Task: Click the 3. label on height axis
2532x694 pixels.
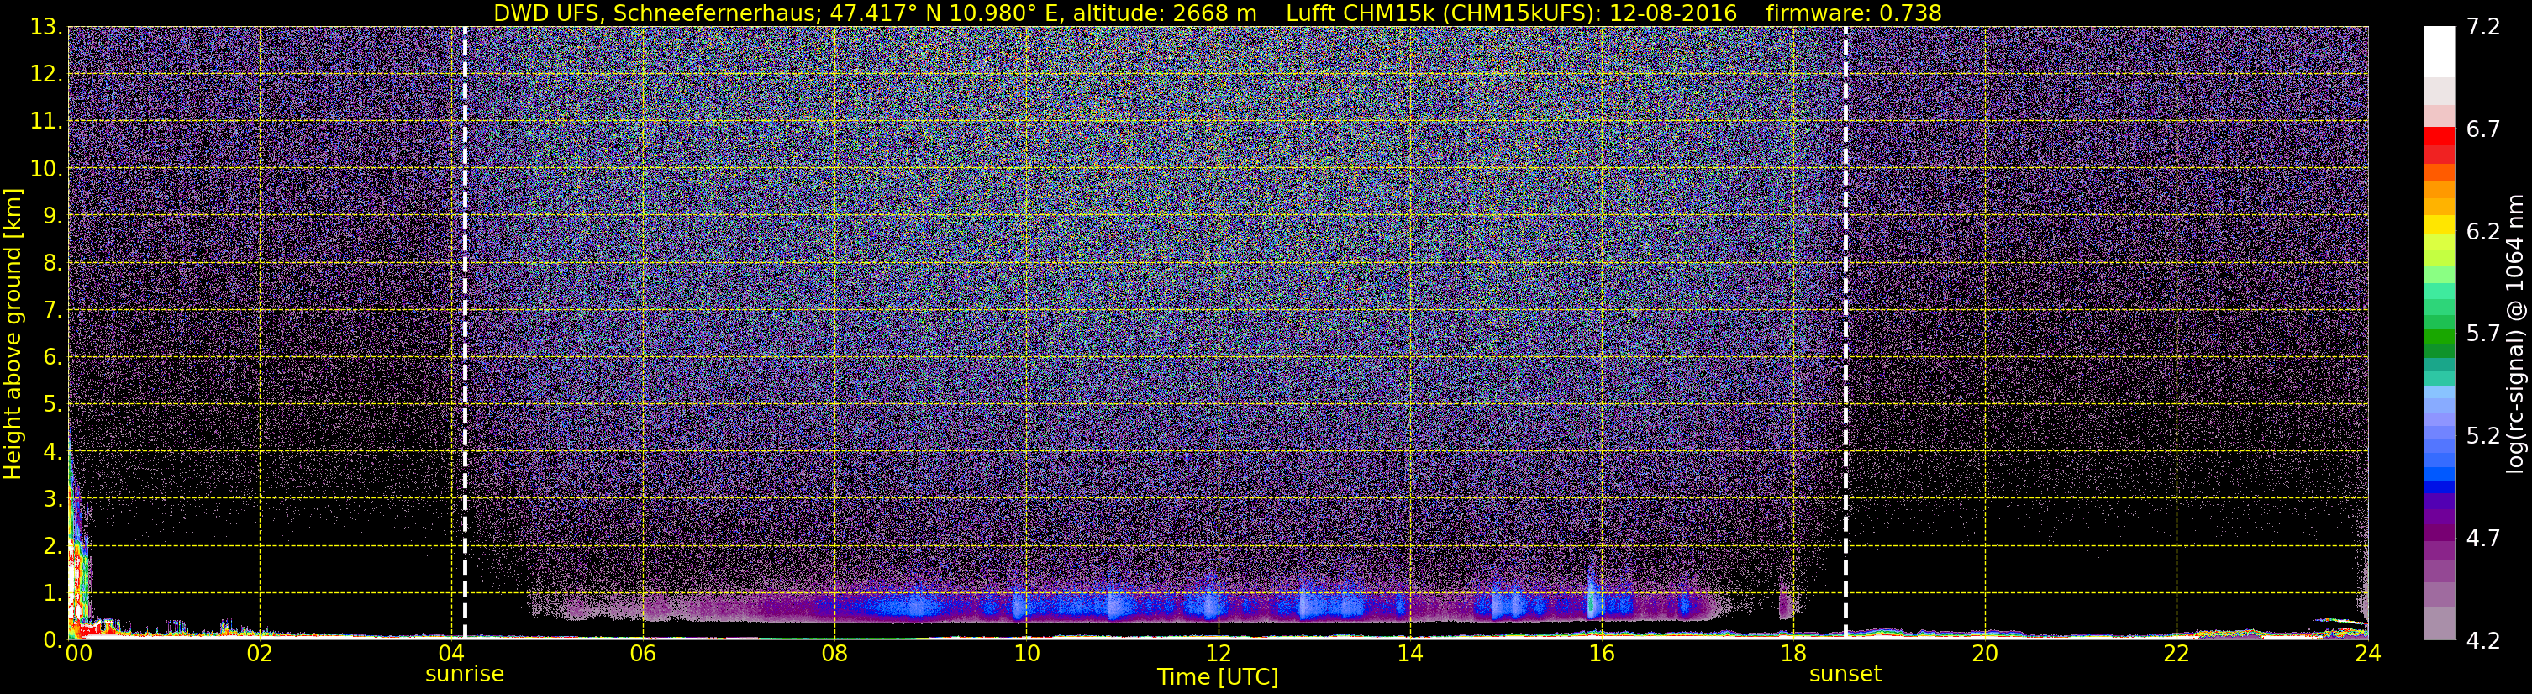Action: (53, 498)
